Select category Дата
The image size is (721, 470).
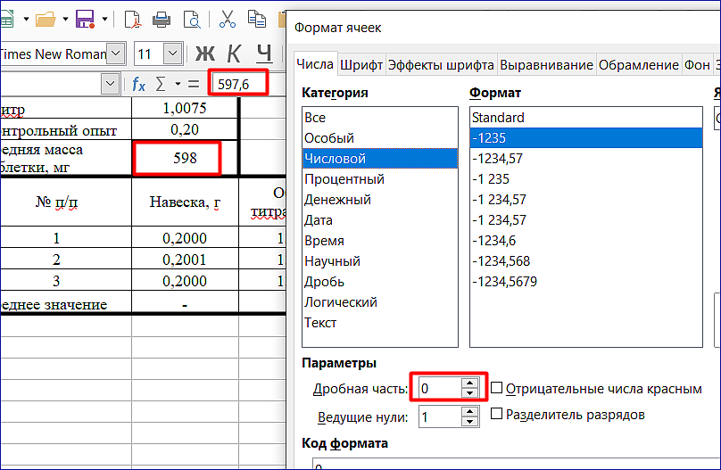tap(380, 220)
